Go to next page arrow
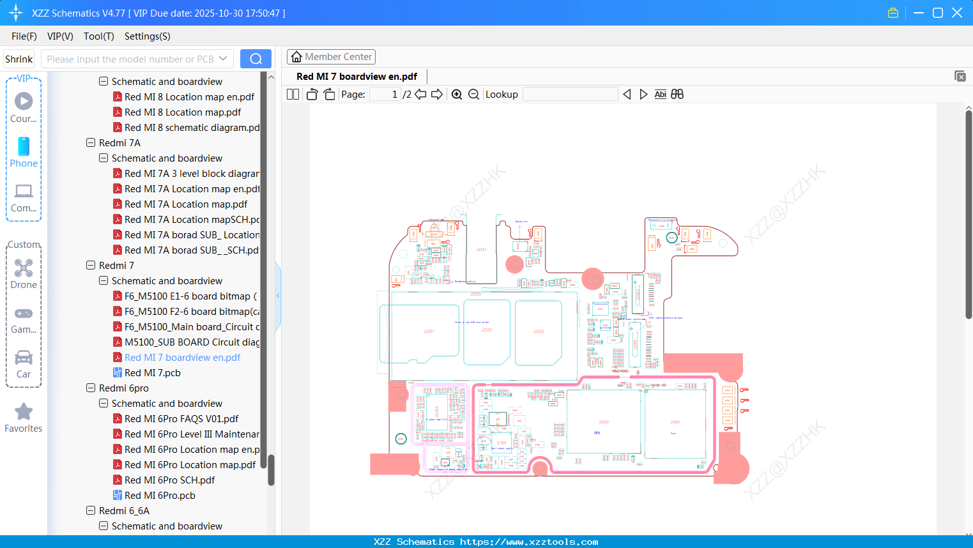 tap(437, 95)
